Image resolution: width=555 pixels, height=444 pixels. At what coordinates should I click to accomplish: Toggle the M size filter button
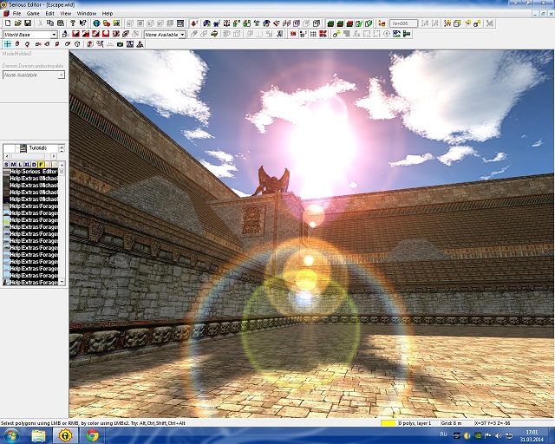coord(14,165)
